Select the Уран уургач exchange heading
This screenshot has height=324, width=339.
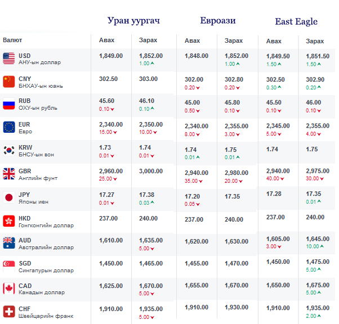(133, 21)
